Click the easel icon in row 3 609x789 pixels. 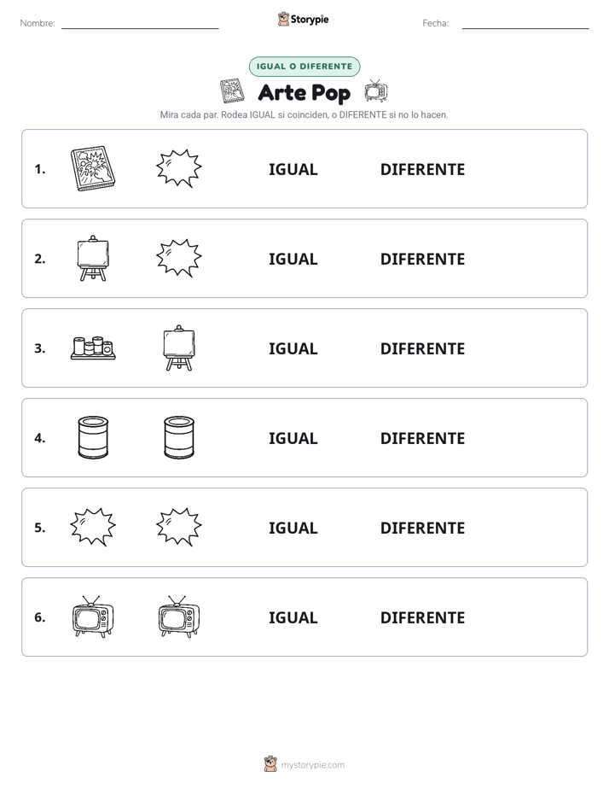click(179, 348)
